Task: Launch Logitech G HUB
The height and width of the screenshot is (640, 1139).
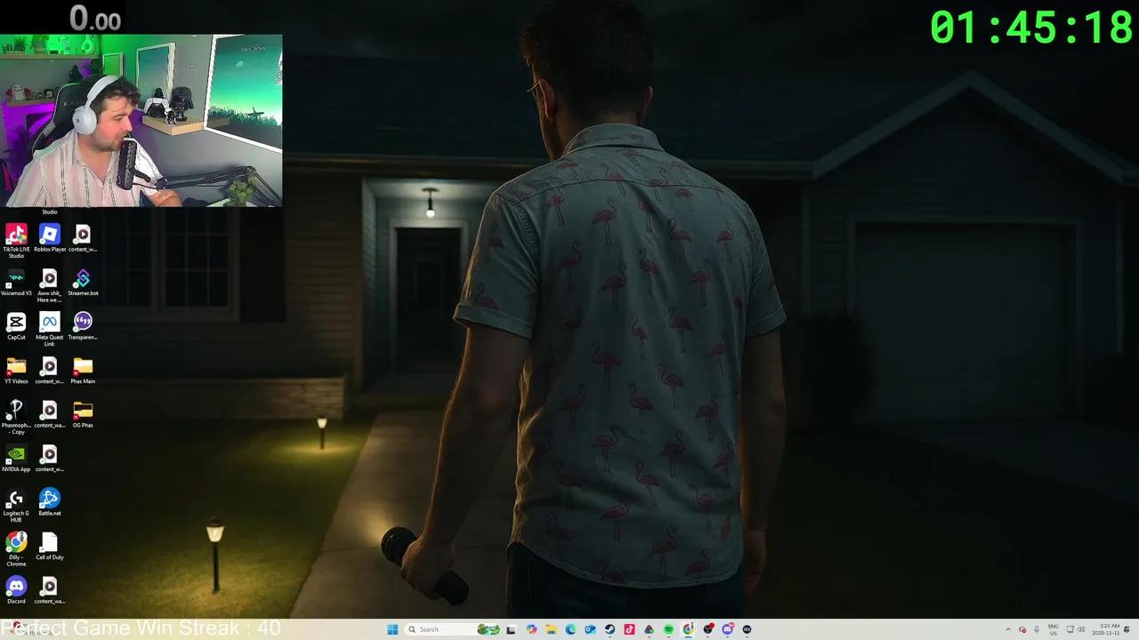Action: (16, 499)
